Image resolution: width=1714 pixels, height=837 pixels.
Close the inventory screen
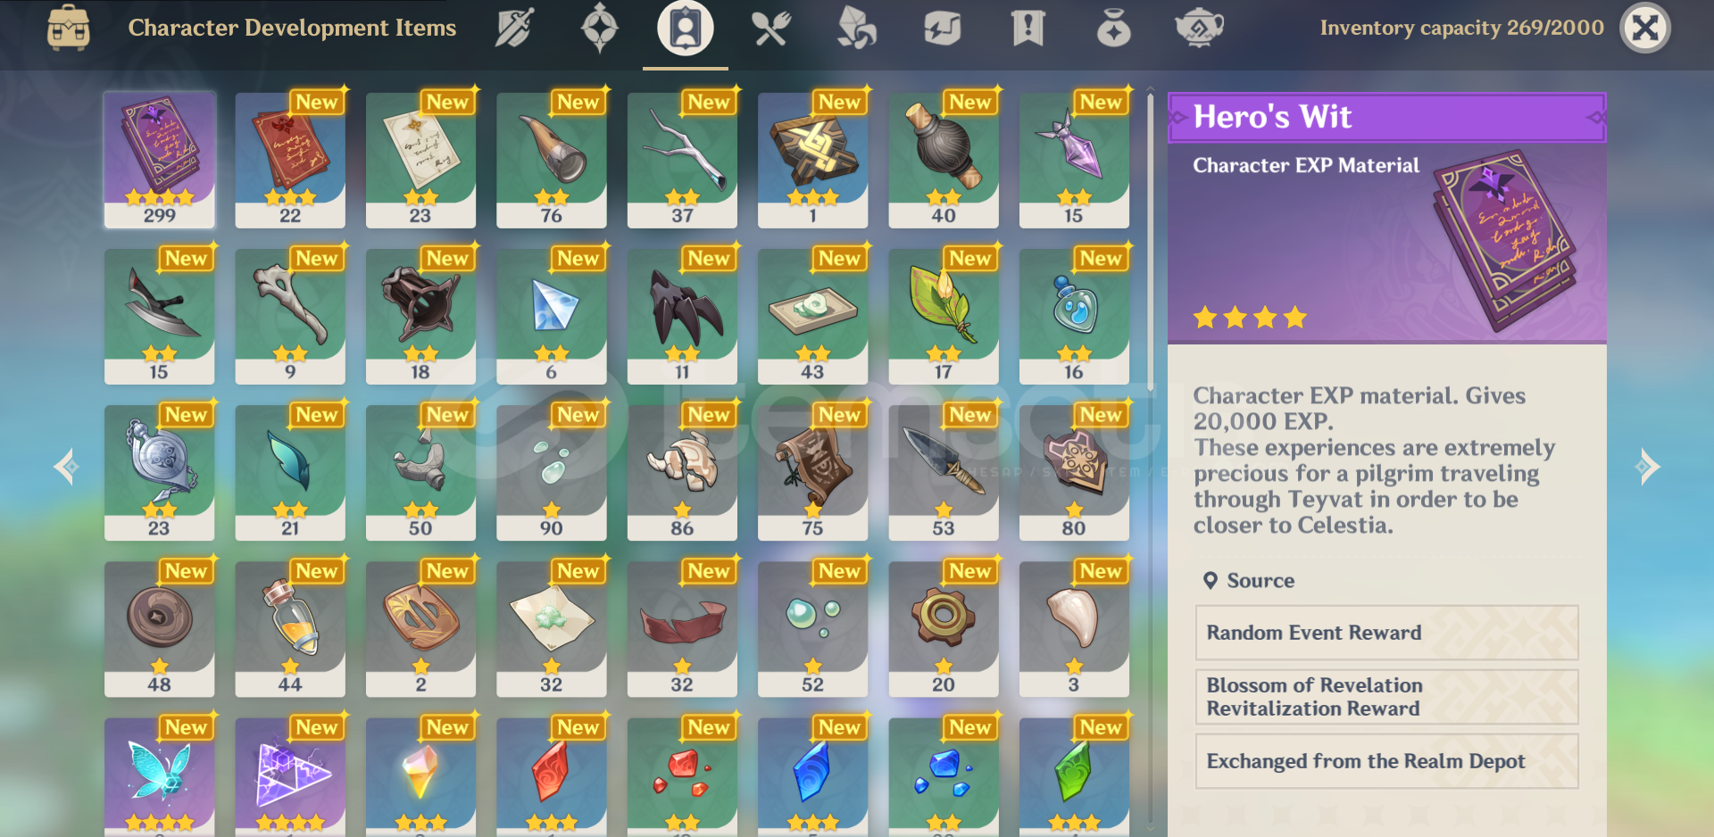[x=1645, y=28]
